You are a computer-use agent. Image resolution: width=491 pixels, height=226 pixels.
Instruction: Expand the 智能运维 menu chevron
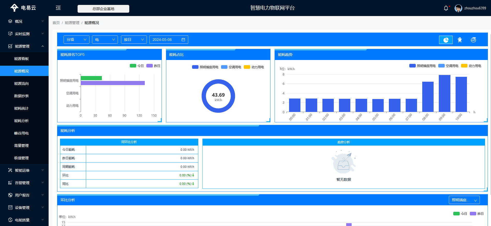coord(43,170)
